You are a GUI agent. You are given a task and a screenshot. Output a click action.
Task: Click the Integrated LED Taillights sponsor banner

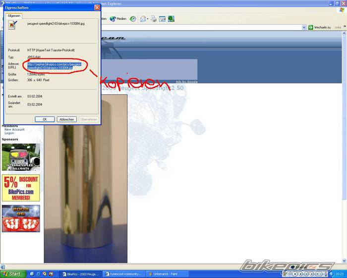pyautogui.click(x=21, y=157)
